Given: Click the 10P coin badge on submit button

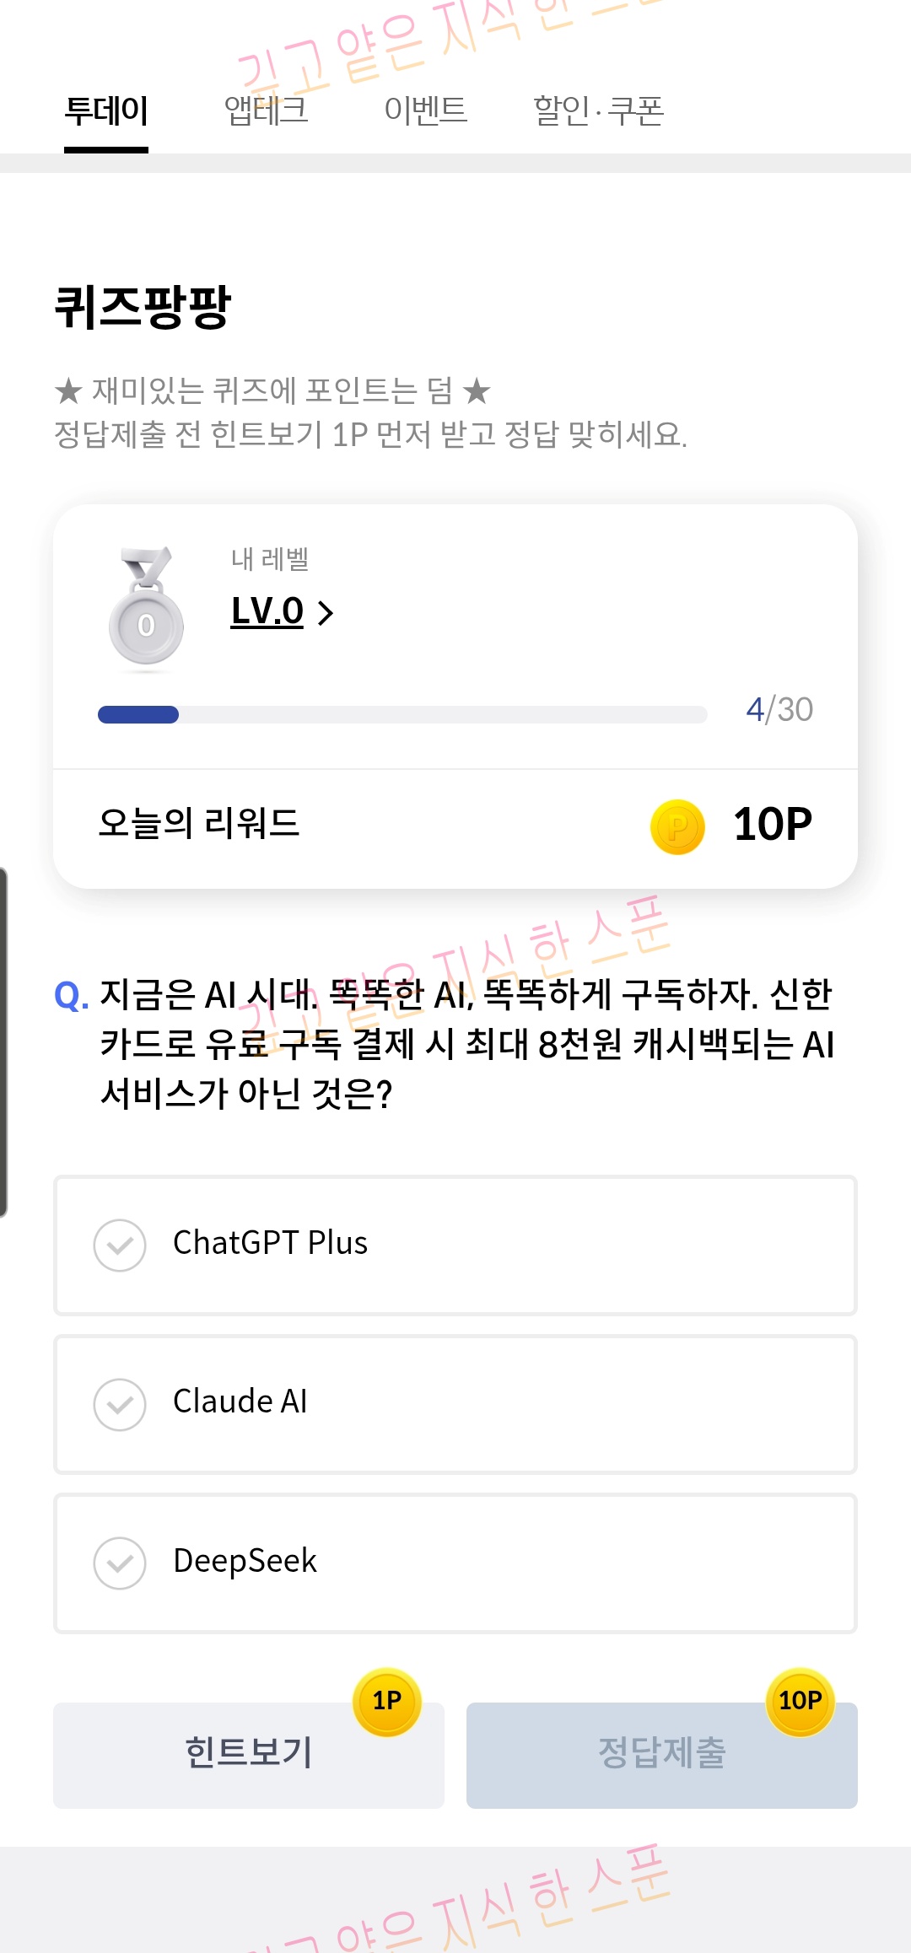Looking at the screenshot, I should [x=800, y=1701].
